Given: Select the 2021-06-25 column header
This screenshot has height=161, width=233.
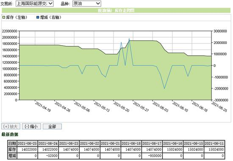Looking at the screenshot, I should click(x=28, y=143).
